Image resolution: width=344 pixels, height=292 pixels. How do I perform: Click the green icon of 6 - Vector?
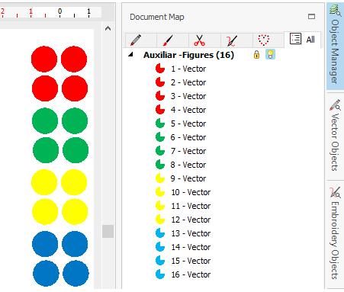[x=160, y=137]
